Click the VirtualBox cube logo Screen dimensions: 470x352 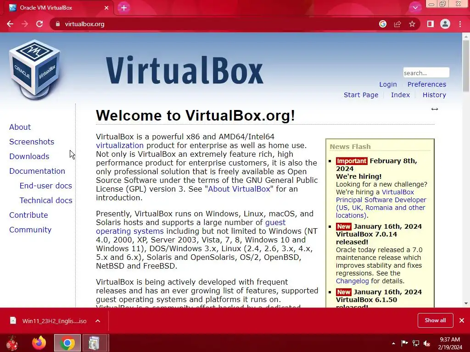(34, 70)
